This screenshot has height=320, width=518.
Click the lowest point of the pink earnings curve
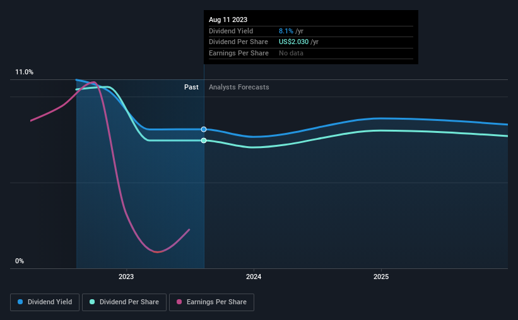point(157,252)
